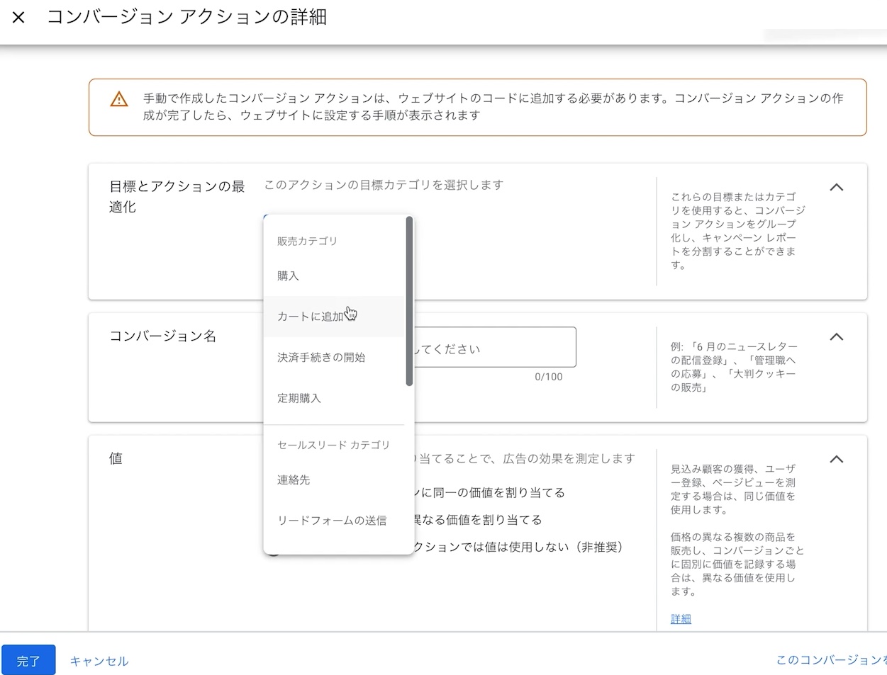
Task: Choose 定期購入 option
Action: pos(334,398)
